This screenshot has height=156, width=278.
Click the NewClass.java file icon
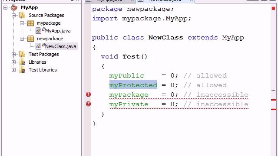click(x=39, y=46)
